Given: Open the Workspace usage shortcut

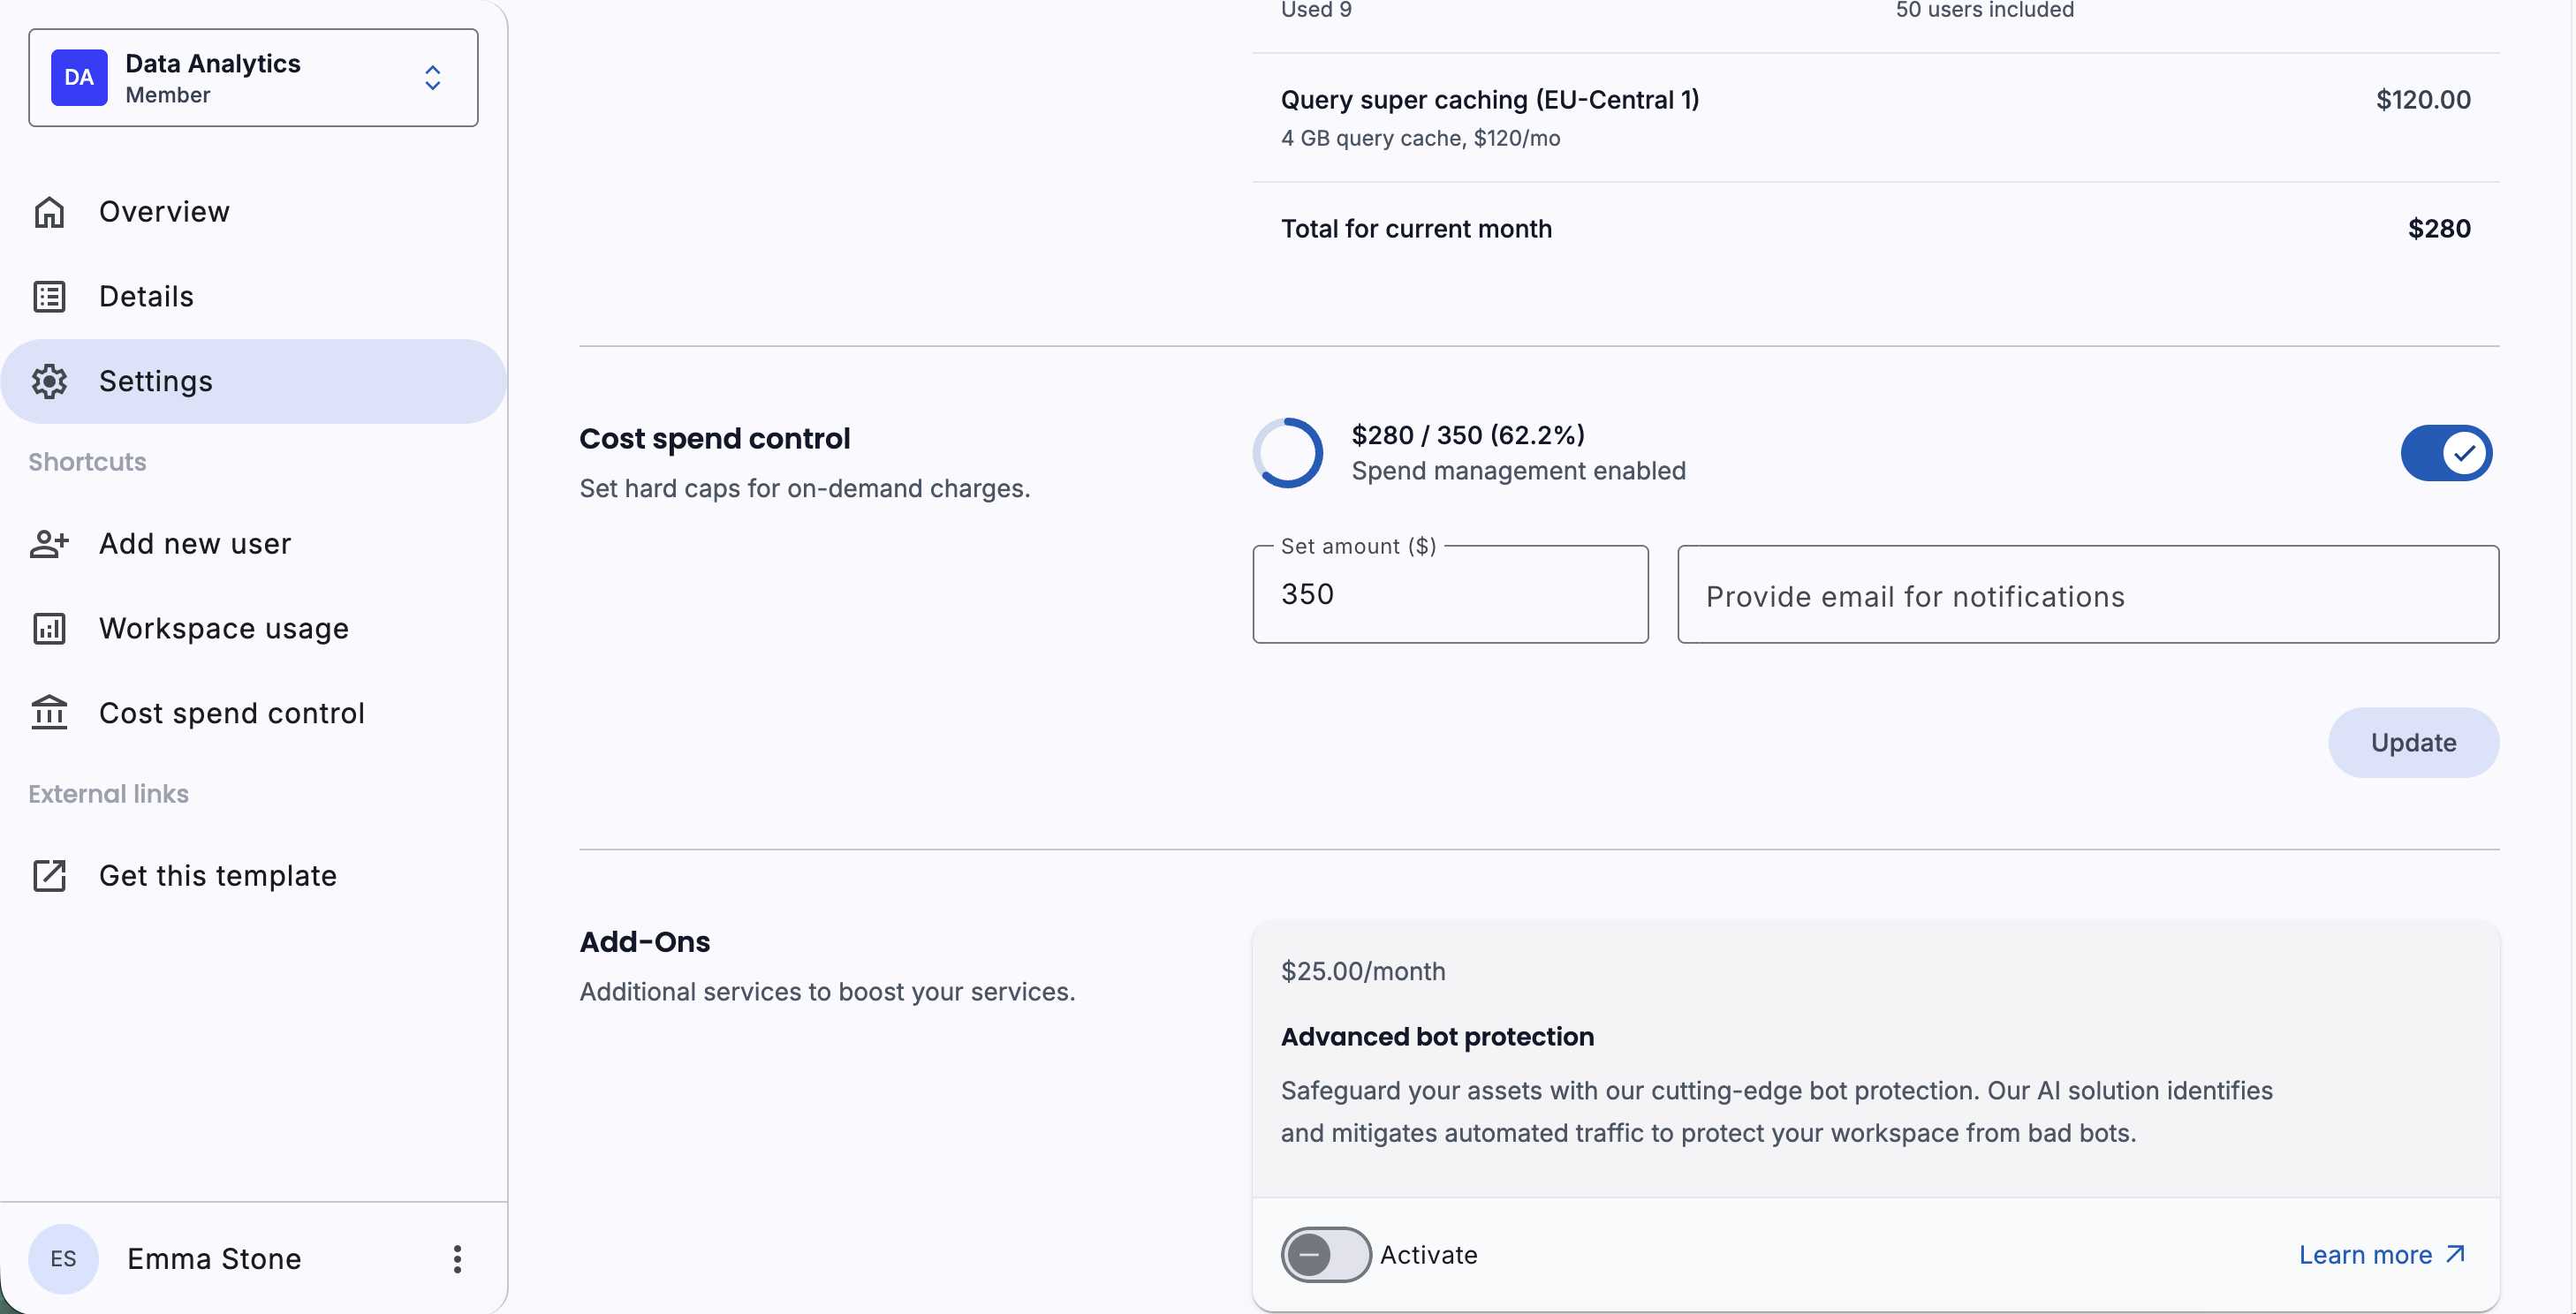Looking at the screenshot, I should tap(224, 629).
